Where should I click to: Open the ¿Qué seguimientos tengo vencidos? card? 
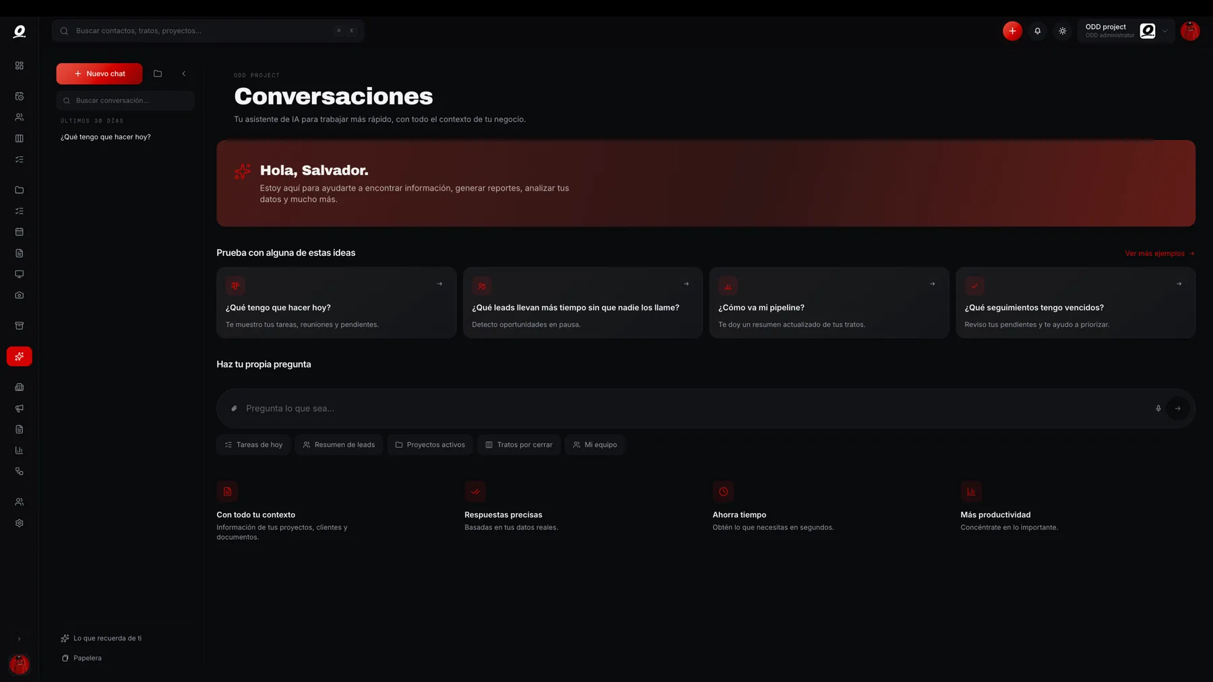click(x=1076, y=303)
